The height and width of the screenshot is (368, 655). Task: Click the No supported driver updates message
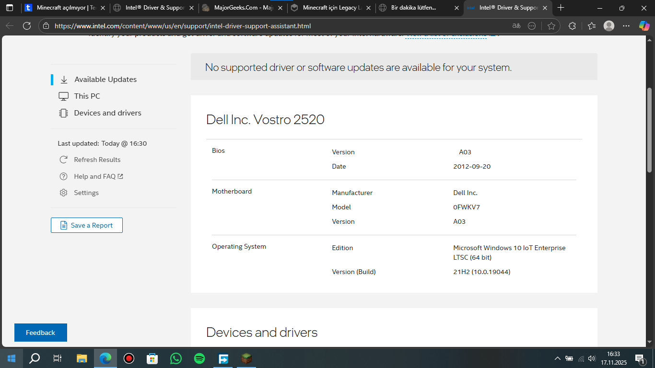point(358,68)
